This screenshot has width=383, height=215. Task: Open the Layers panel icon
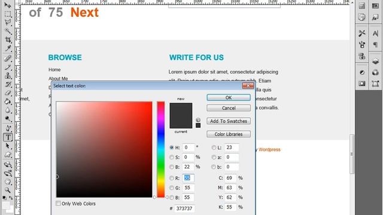pyautogui.click(x=375, y=61)
